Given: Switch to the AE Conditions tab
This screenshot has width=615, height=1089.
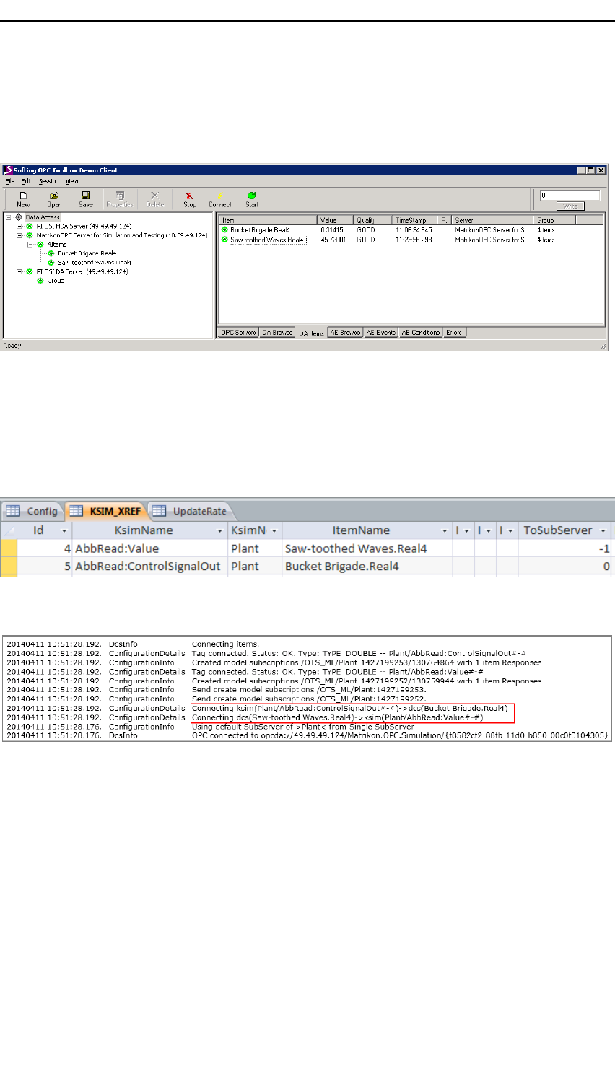Looking at the screenshot, I should click(421, 333).
